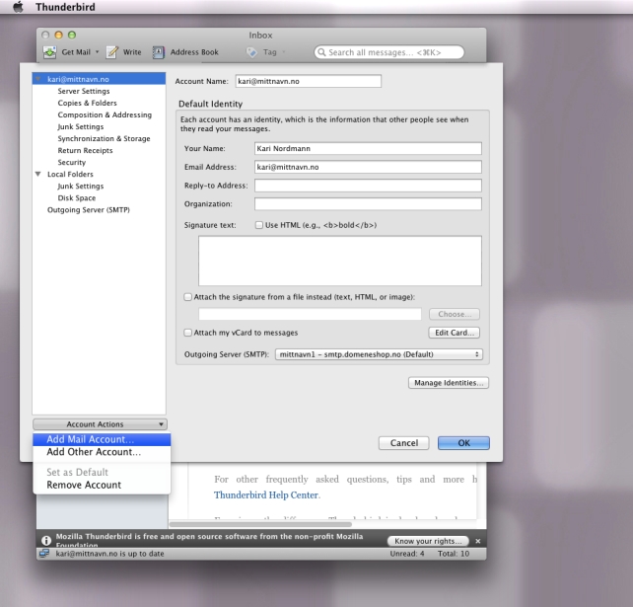The height and width of the screenshot is (607, 633).
Task: Click the Get Mail download icon
Action: point(49,52)
